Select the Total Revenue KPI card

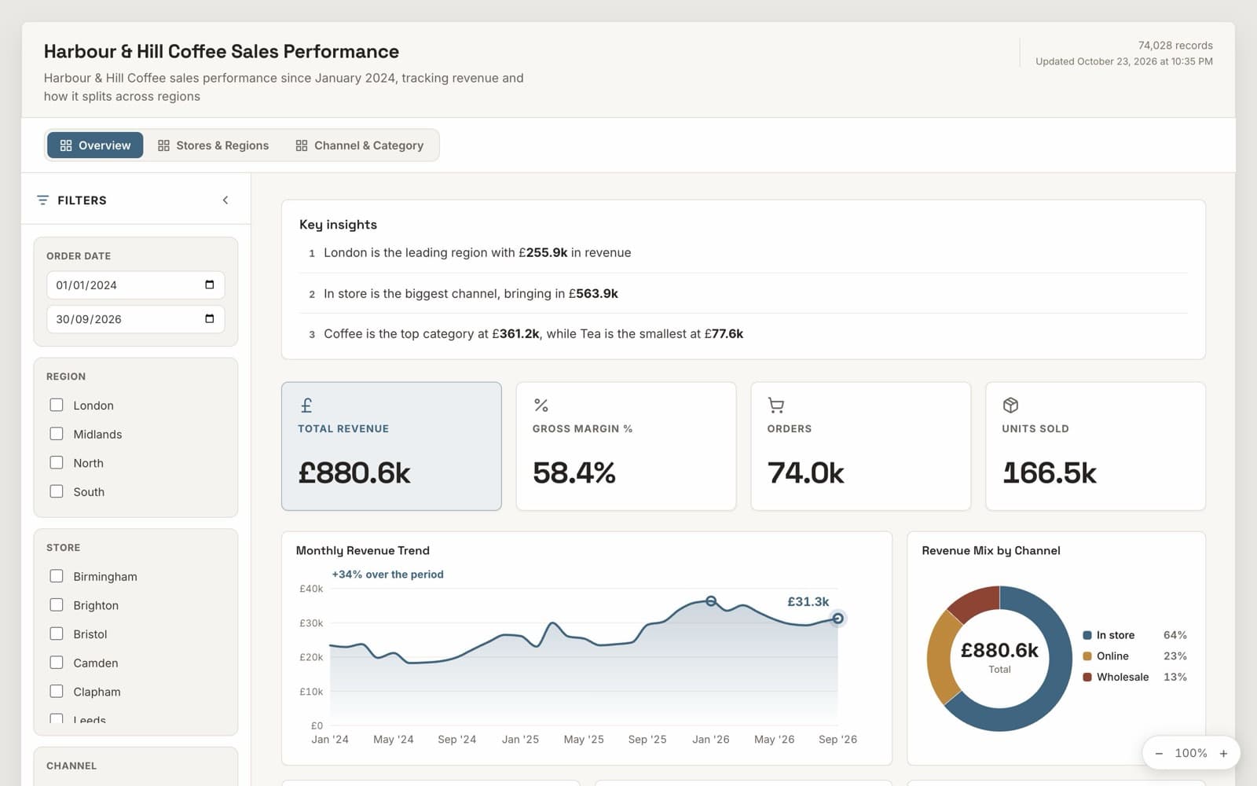click(391, 446)
